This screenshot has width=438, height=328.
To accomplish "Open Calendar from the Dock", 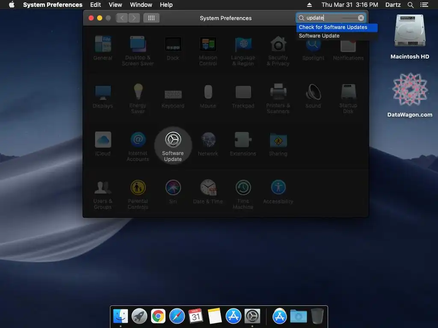I will click(x=195, y=316).
